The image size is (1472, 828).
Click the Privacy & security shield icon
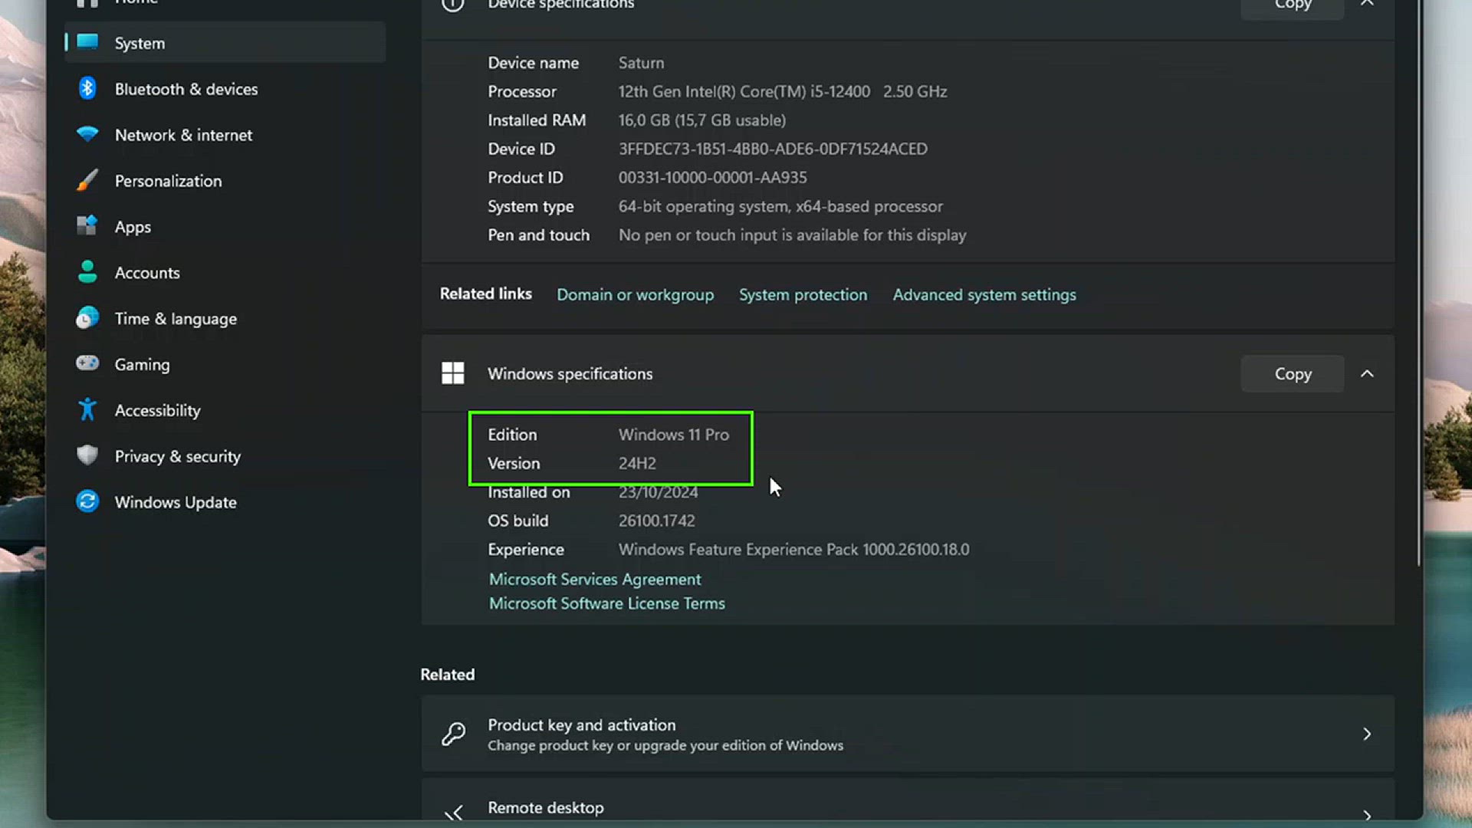click(x=87, y=455)
